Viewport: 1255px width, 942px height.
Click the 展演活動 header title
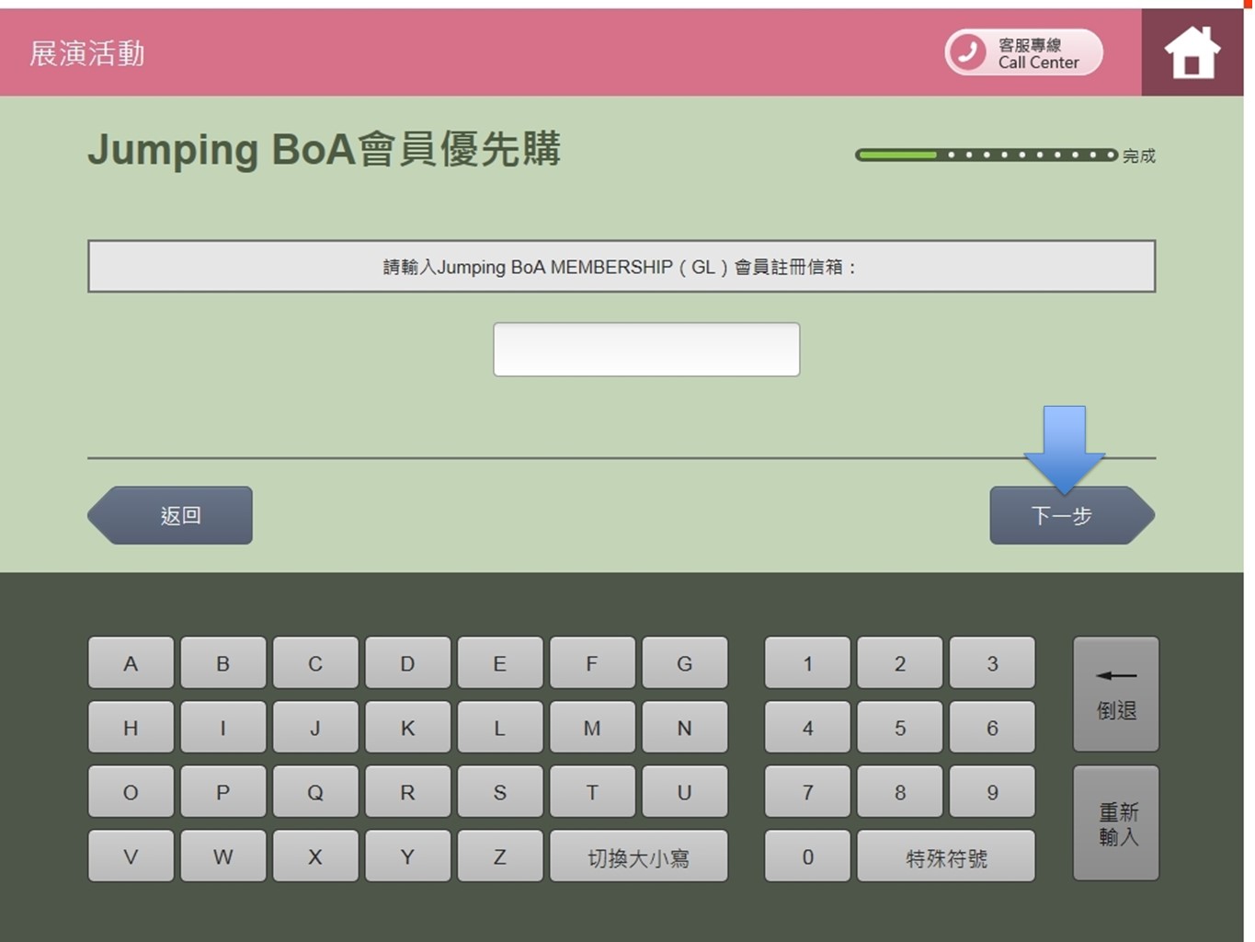87,53
